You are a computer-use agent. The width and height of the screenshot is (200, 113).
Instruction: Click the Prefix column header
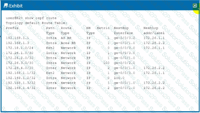point(12,28)
